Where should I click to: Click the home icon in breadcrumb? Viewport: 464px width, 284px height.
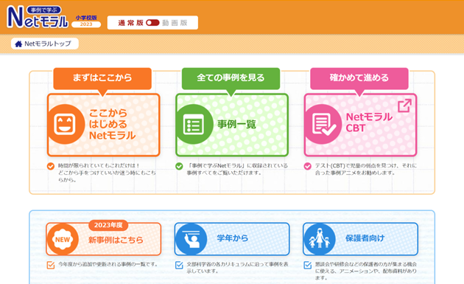pos(18,44)
